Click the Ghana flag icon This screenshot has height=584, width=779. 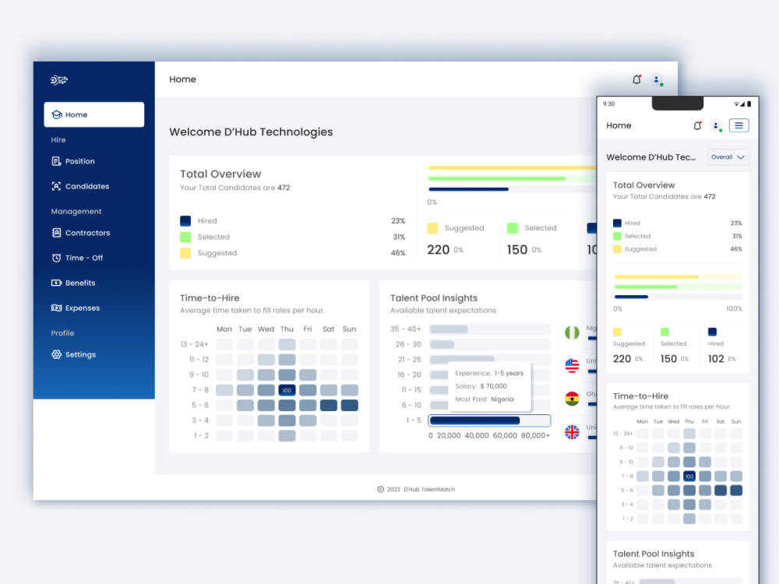(x=572, y=399)
